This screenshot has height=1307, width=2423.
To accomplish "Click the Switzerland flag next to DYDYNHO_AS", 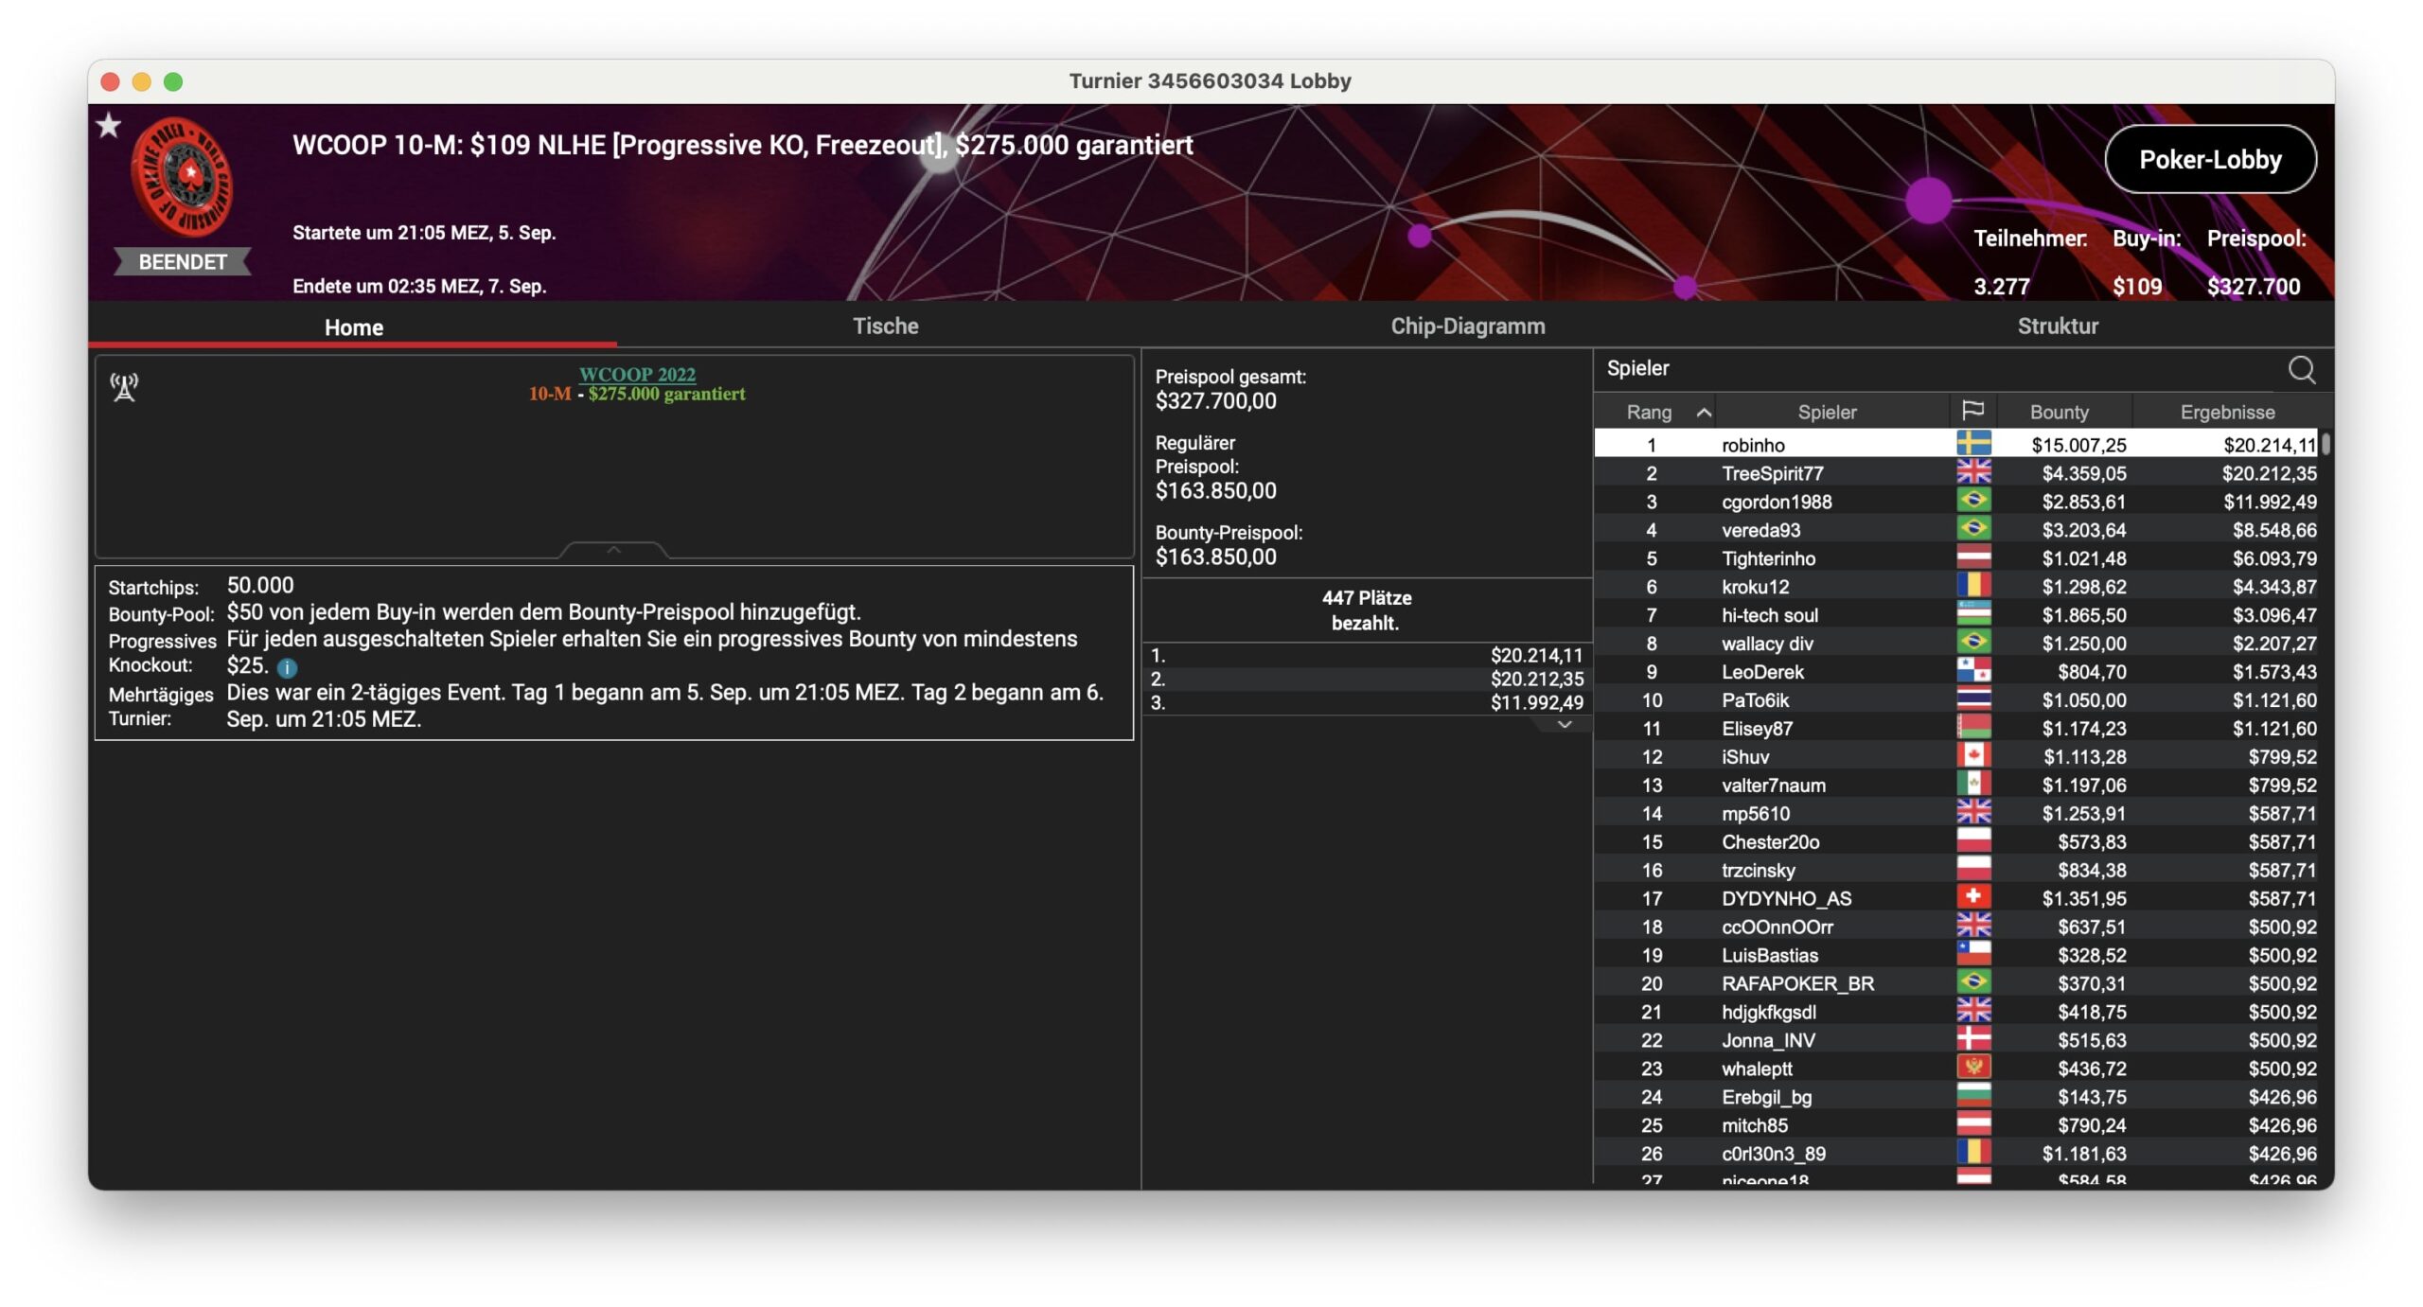I will 1973,897.
